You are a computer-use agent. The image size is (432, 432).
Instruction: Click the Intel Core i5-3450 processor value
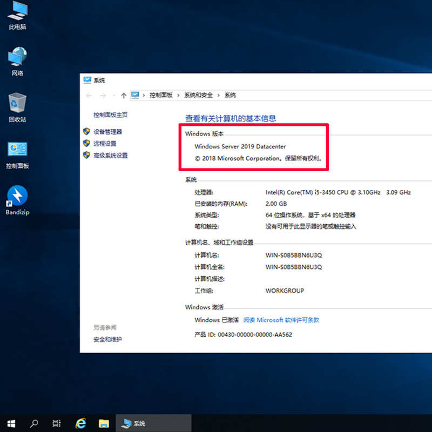pyautogui.click(x=338, y=192)
